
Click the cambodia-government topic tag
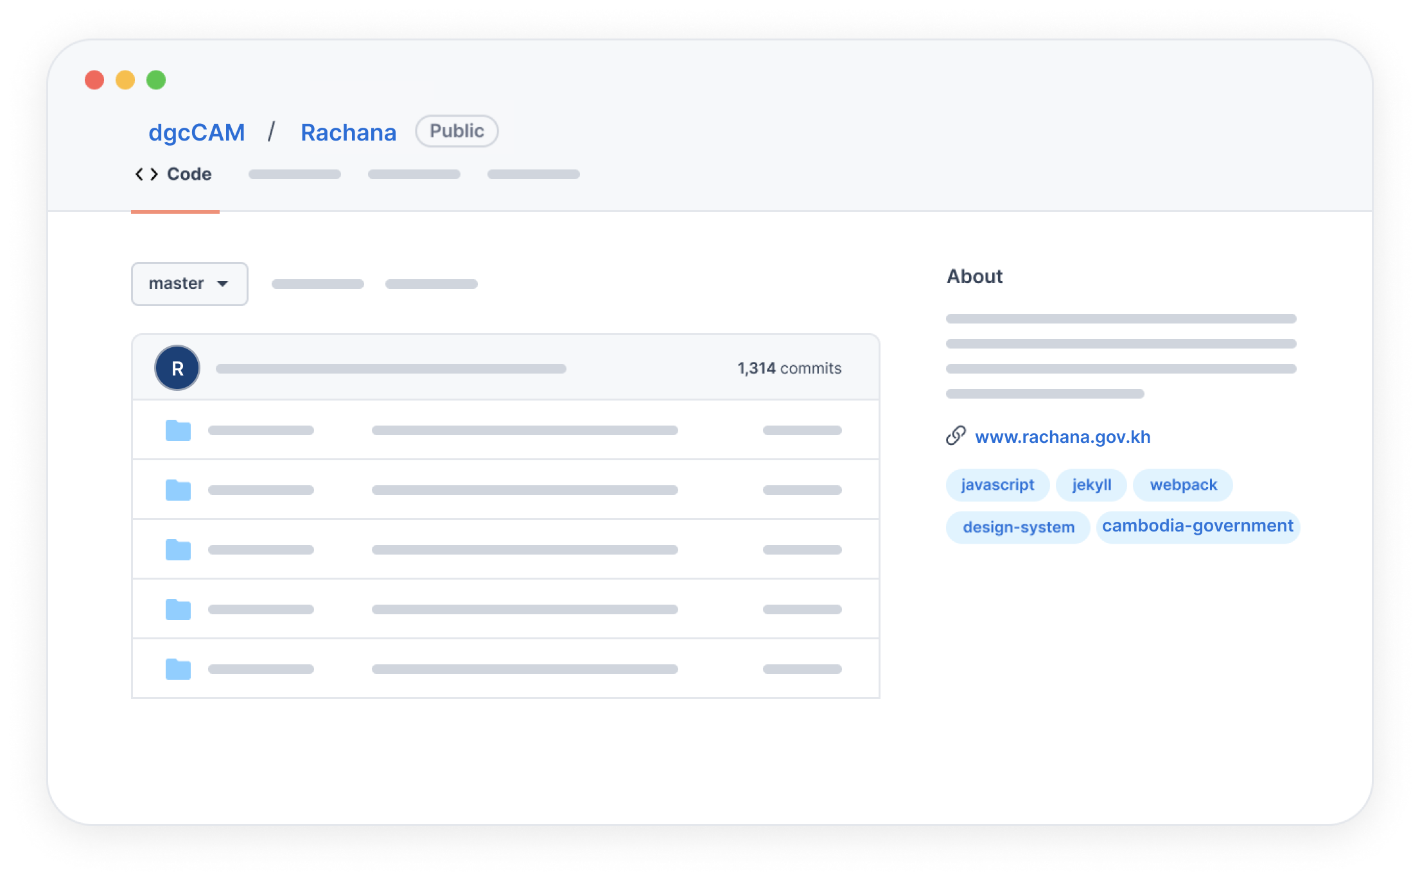(1197, 526)
